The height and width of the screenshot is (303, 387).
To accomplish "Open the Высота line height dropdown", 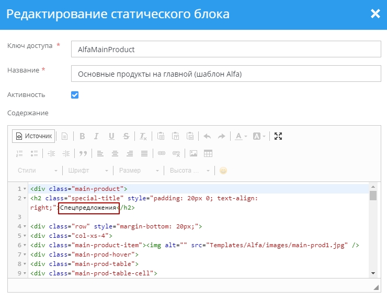I will (x=189, y=171).
